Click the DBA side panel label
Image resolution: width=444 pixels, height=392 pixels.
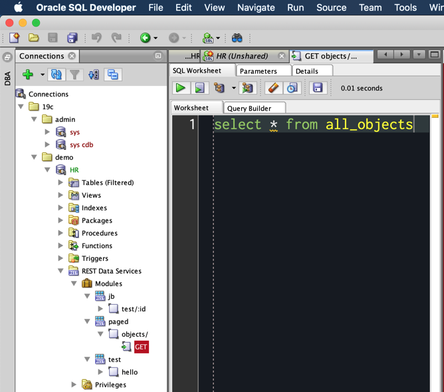(7, 79)
